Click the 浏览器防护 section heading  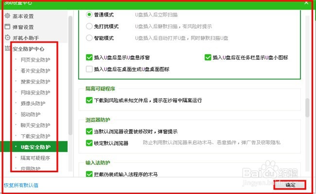[x=98, y=120]
